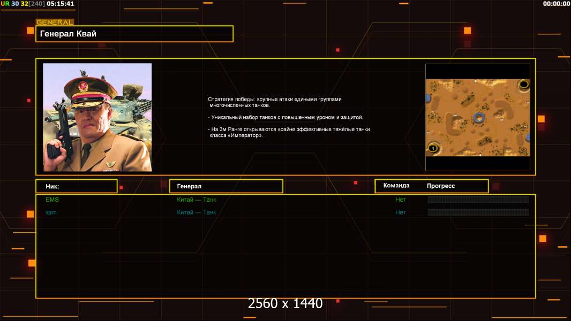
Task: Click the loading progress bar for xam
Action: 478,212
